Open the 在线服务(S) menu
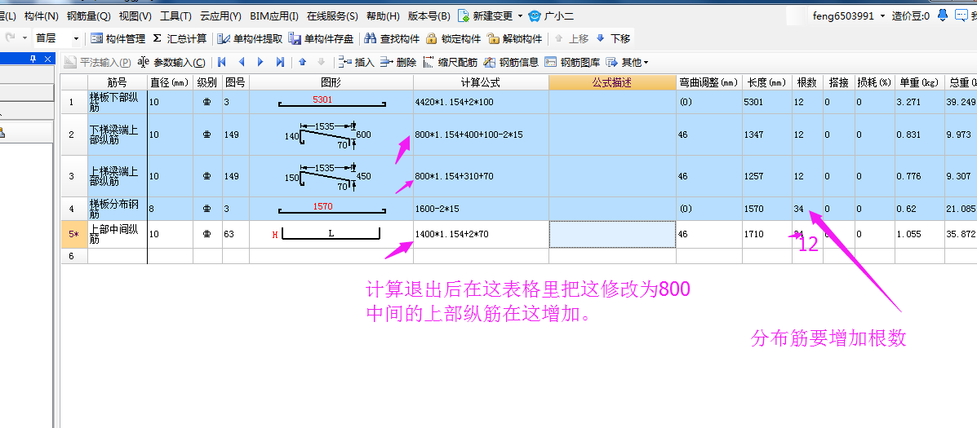The width and height of the screenshot is (977, 428). (x=332, y=15)
